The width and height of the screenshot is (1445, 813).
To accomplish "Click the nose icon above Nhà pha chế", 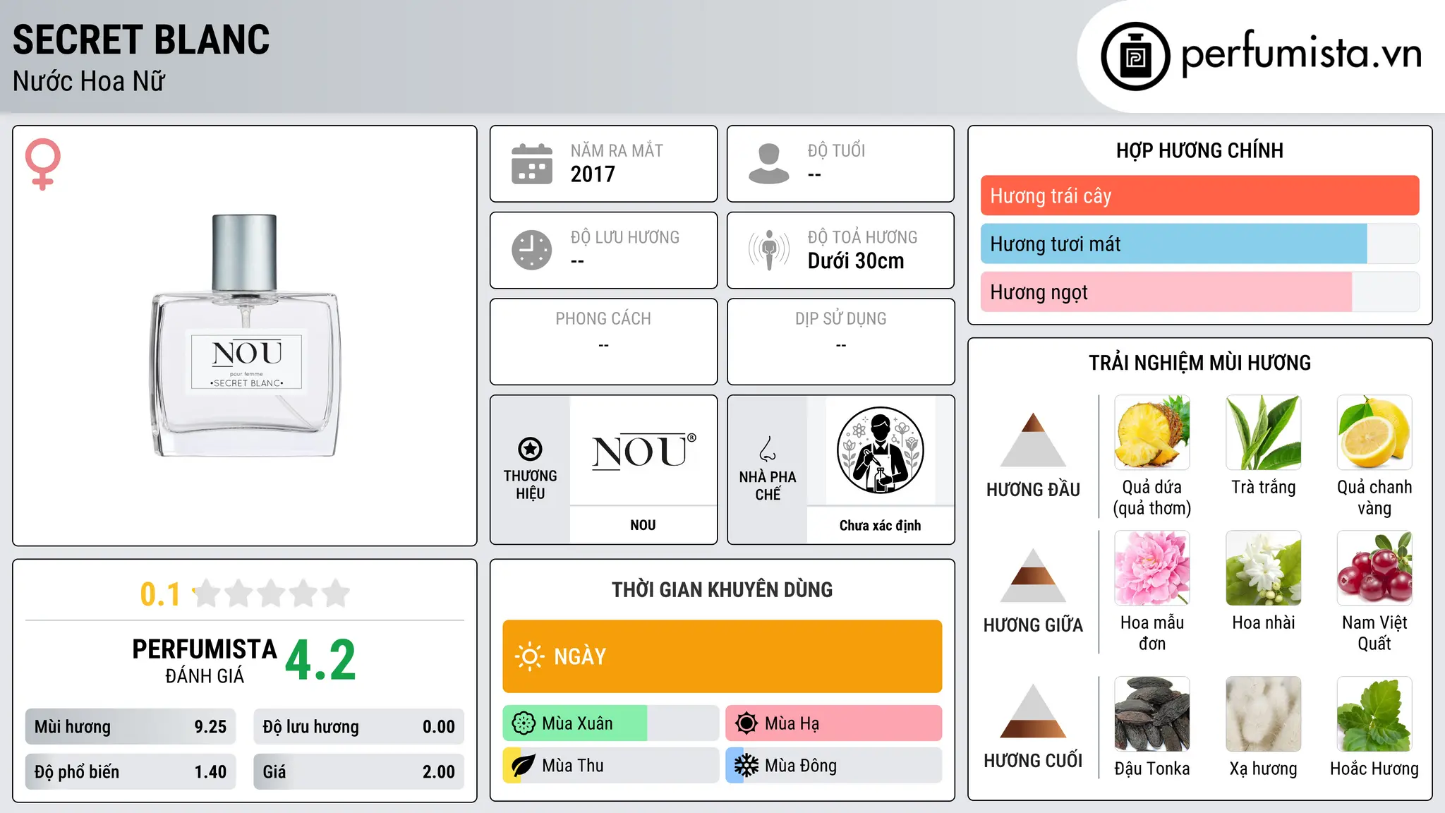I will [x=768, y=449].
